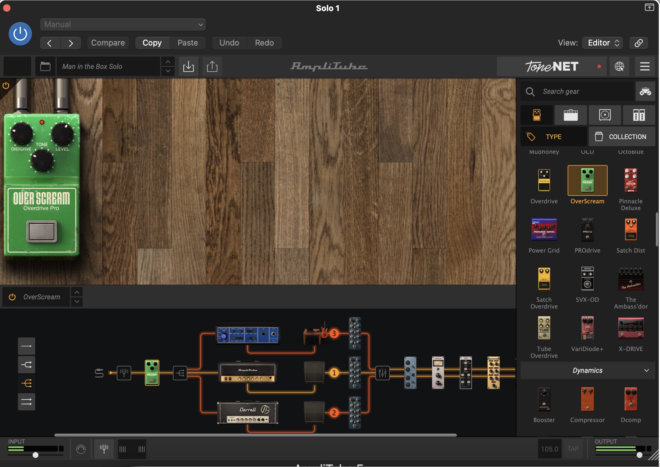Go to next preset arrow
Viewport: 660px width, 467px height.
71,43
